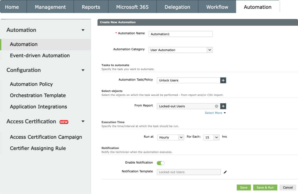
Task: Collapse the Configuration sidebar section
Action: pyautogui.click(x=83, y=70)
